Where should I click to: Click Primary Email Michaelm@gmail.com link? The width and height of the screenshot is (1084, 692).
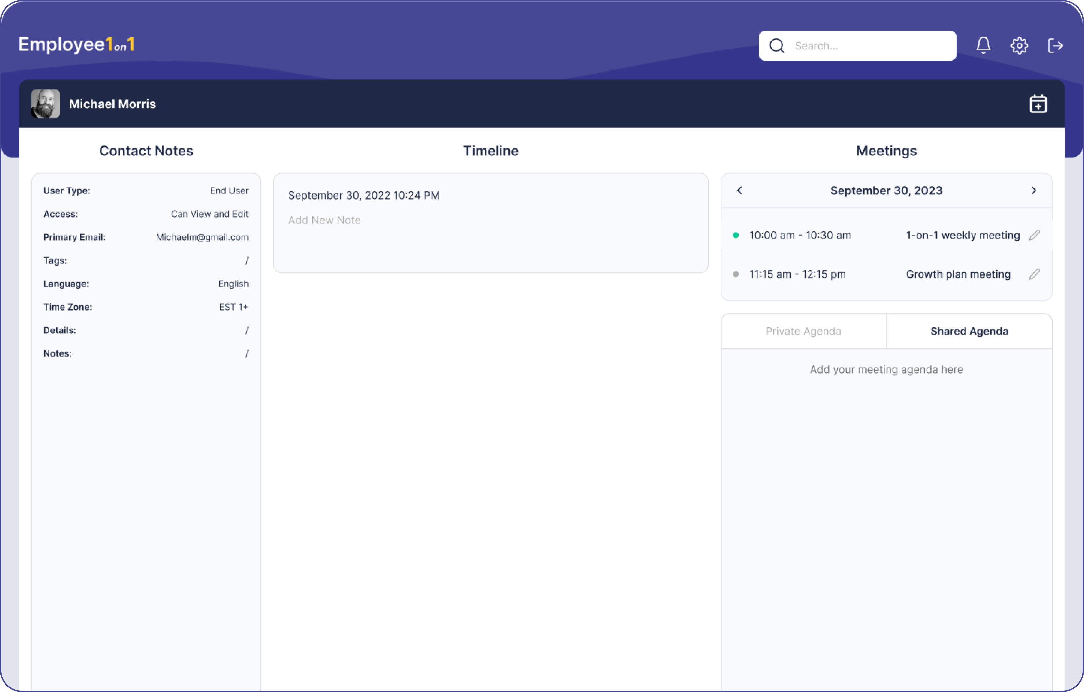[201, 237]
